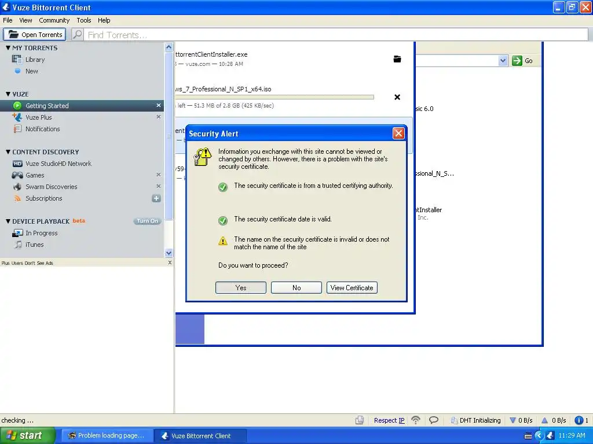Collapse the MY TORRENTS section
Image resolution: width=593 pixels, height=444 pixels.
(8, 47)
